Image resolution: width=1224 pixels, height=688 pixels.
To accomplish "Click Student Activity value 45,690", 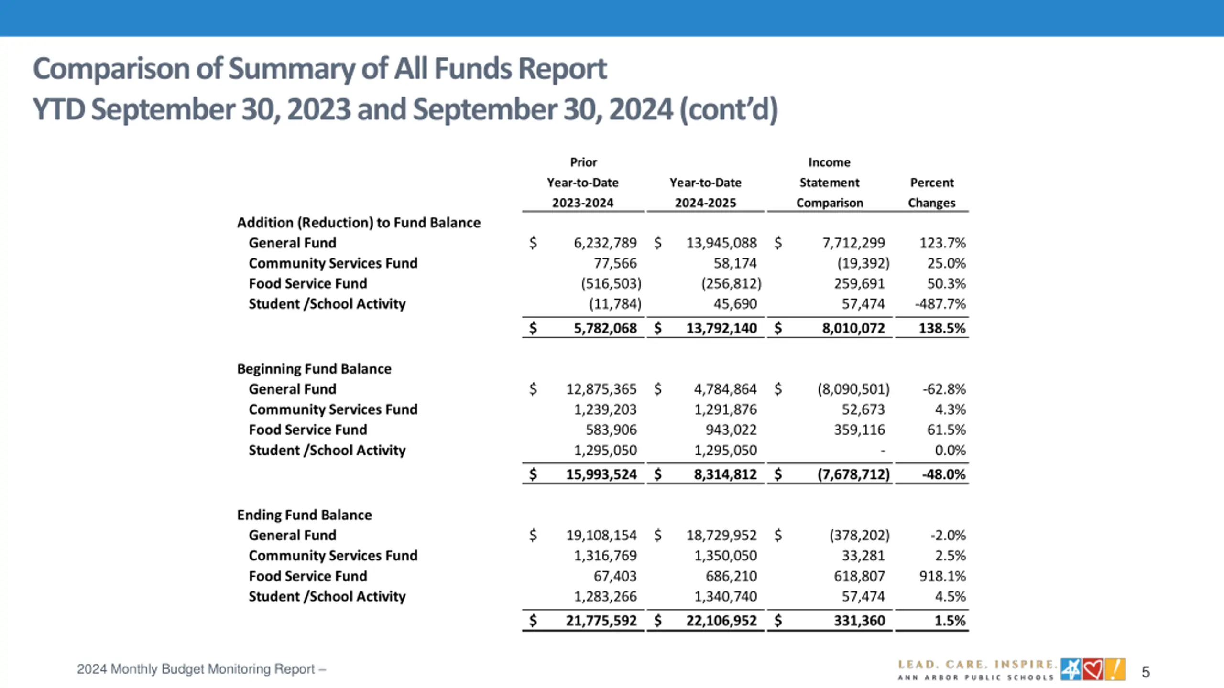I will 735,304.
